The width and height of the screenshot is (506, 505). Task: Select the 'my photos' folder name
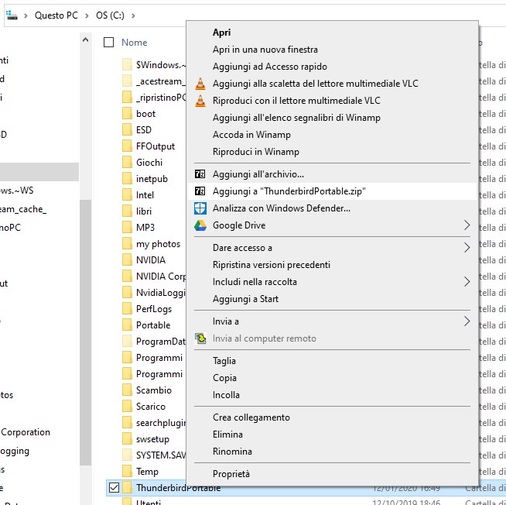point(158,244)
